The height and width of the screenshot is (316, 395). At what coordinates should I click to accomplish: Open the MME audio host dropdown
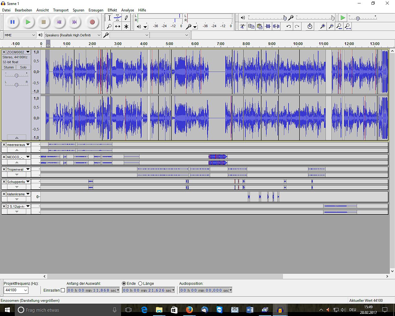[x=20, y=35]
